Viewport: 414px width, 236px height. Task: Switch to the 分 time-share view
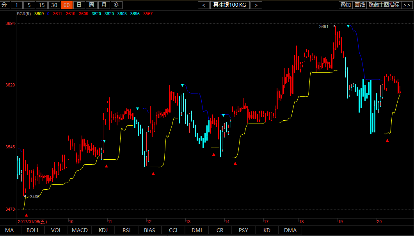tap(5, 5)
